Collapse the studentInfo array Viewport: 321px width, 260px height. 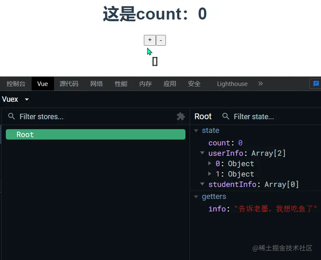coord(202,184)
